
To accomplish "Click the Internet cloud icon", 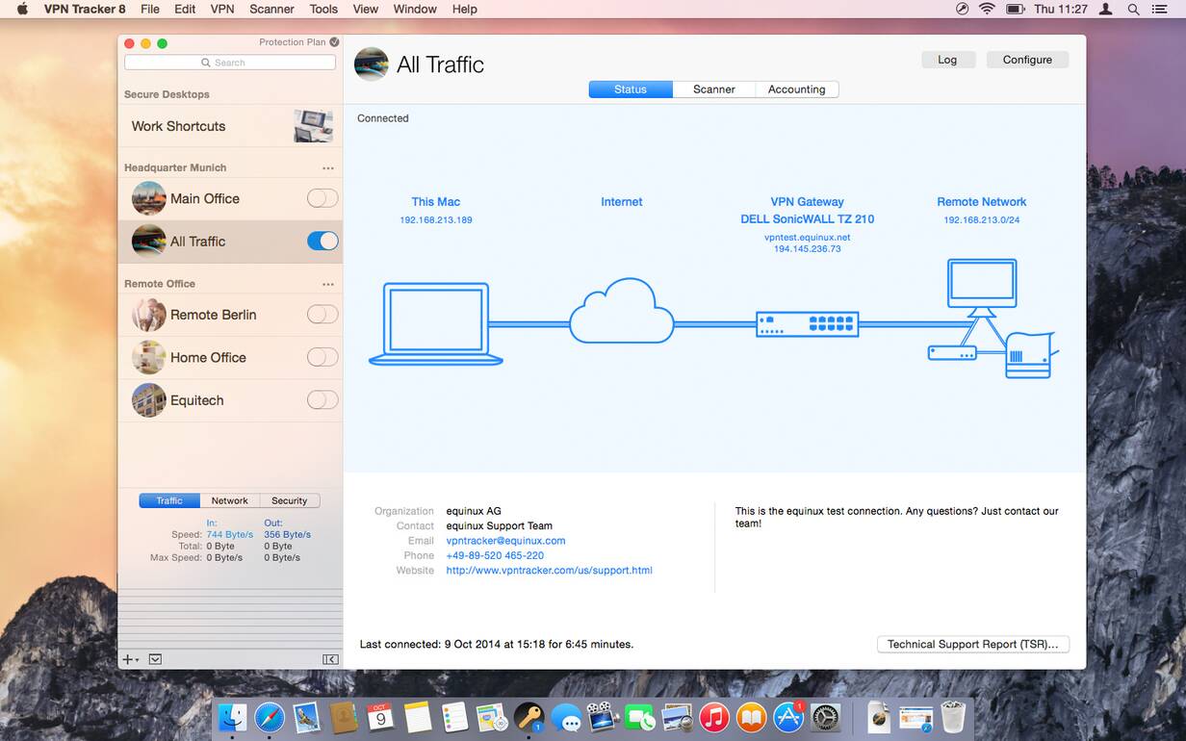I will (622, 311).
